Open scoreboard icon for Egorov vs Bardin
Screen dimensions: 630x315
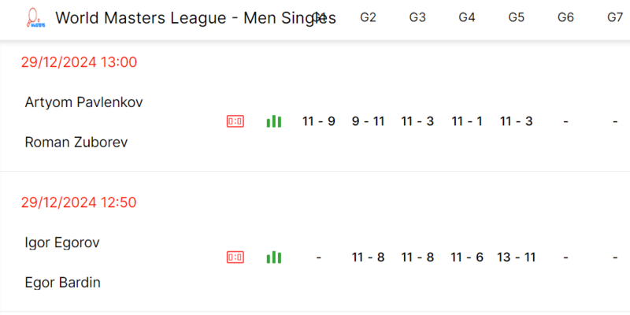tap(235, 258)
